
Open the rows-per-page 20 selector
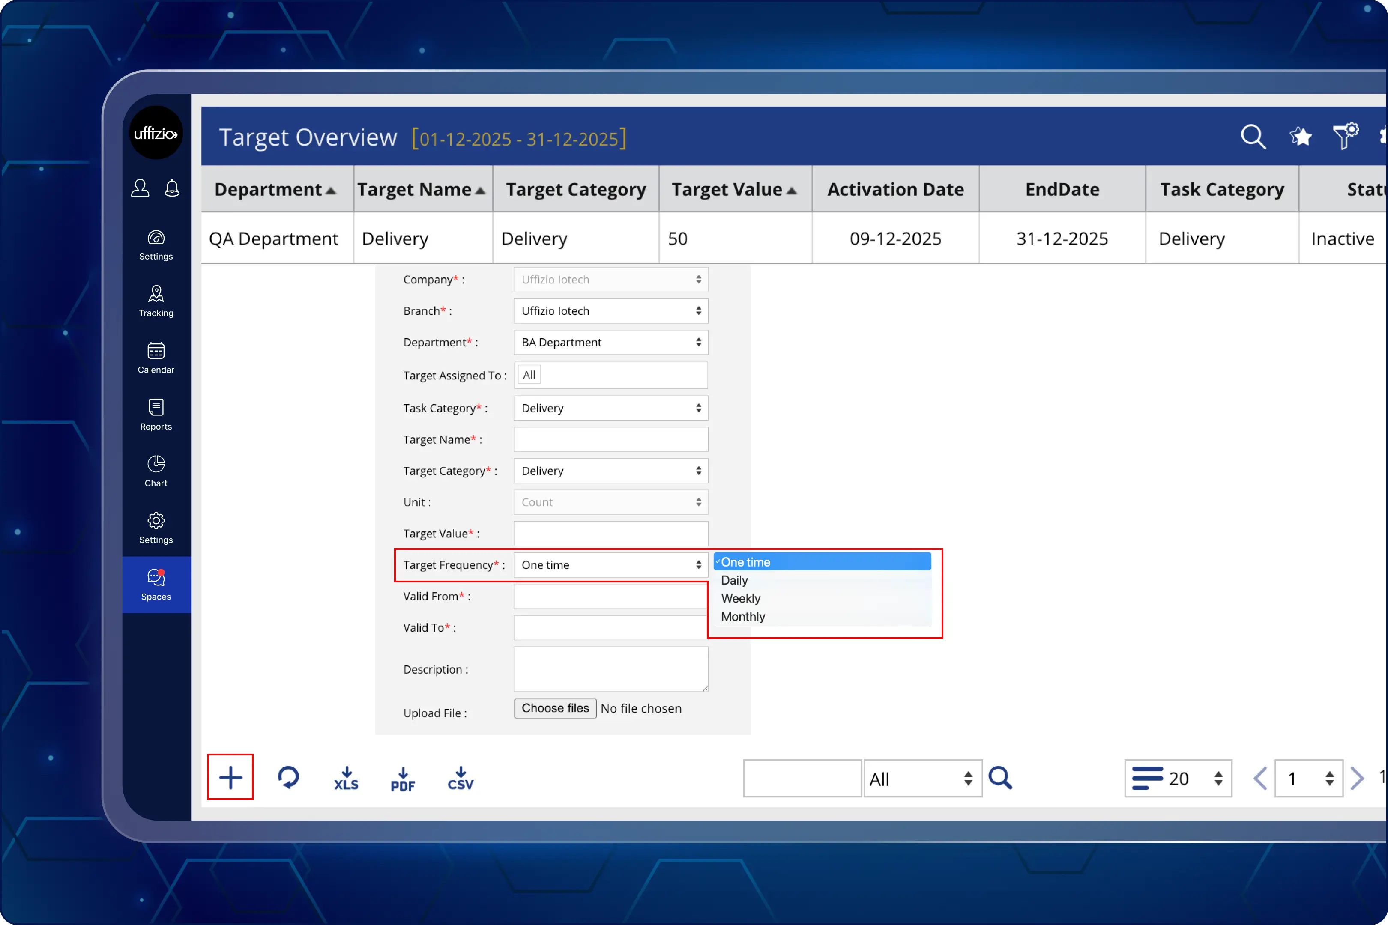[1178, 778]
